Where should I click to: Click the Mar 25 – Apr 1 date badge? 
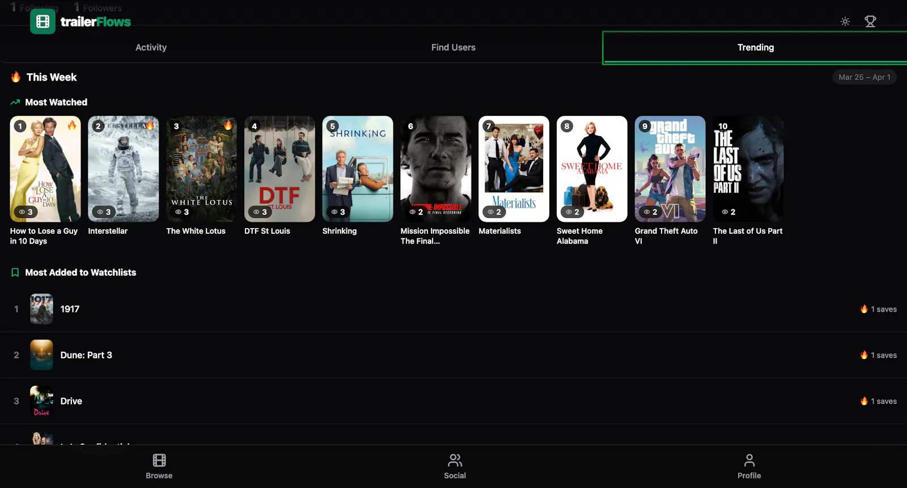click(864, 77)
